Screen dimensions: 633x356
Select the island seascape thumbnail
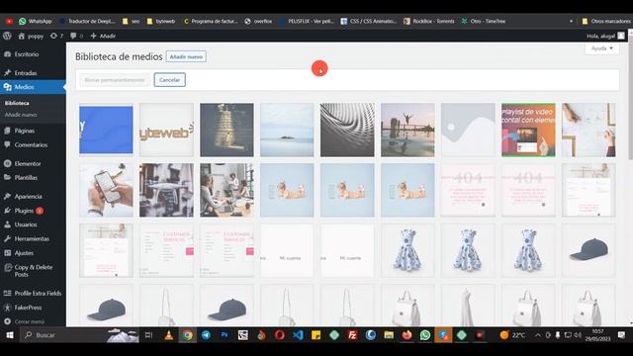(287, 130)
